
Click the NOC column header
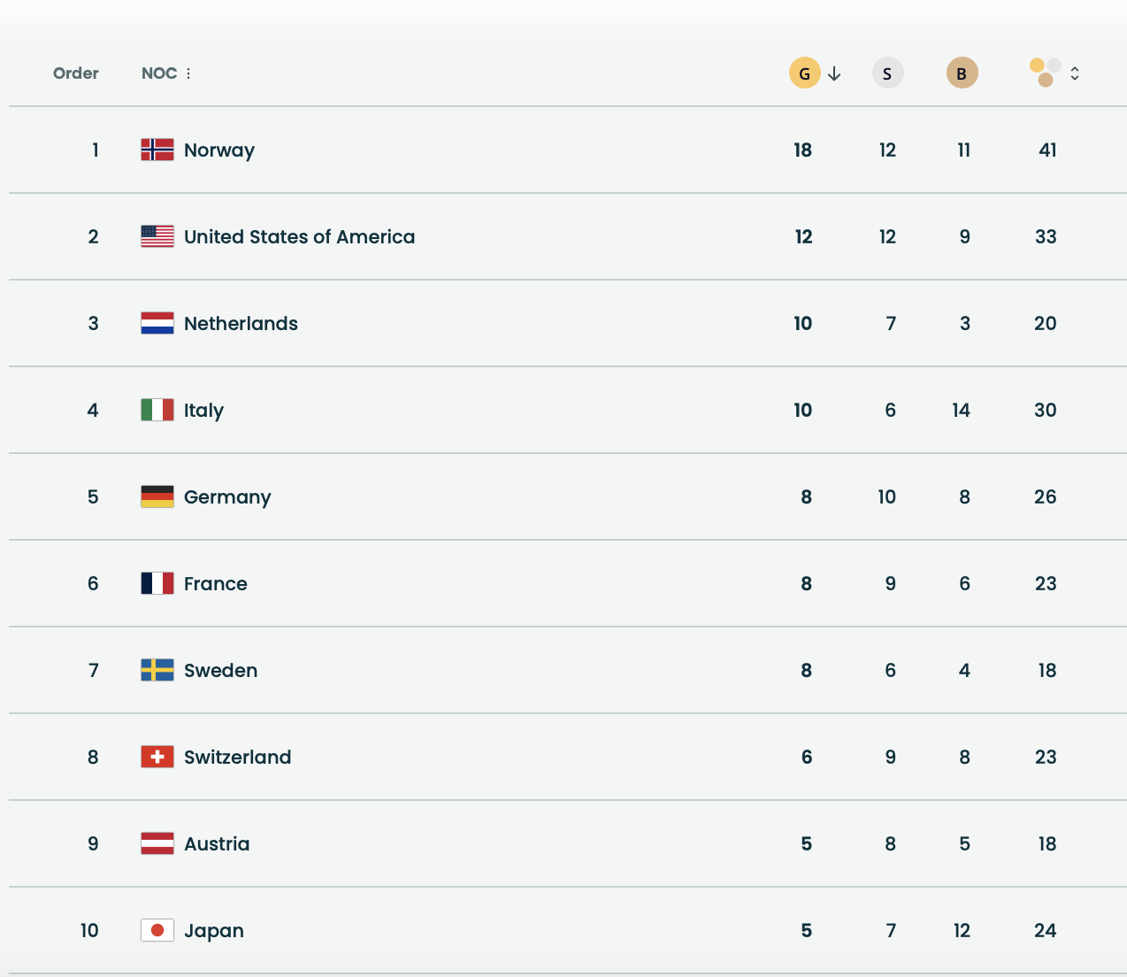click(x=159, y=73)
